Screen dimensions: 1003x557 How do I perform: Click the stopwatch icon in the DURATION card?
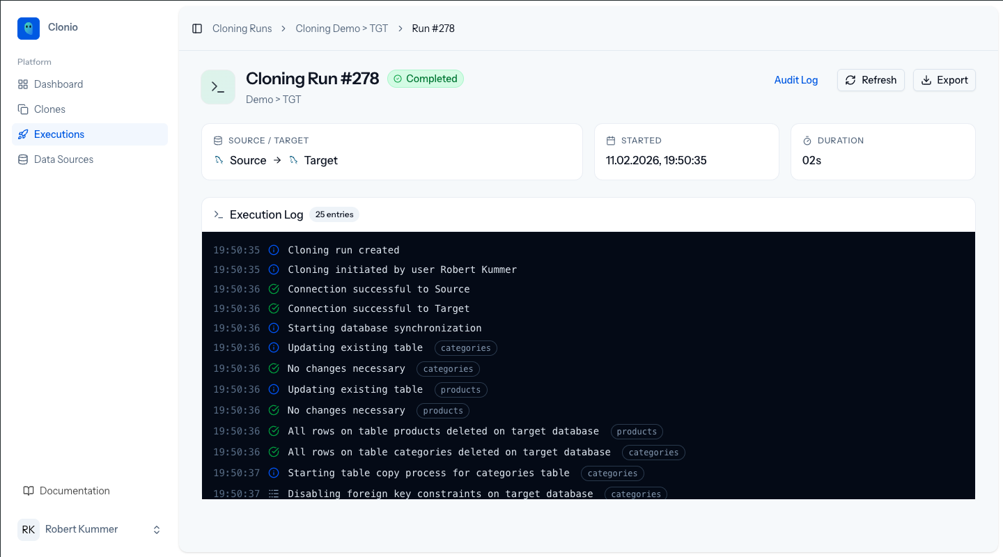[x=808, y=140]
